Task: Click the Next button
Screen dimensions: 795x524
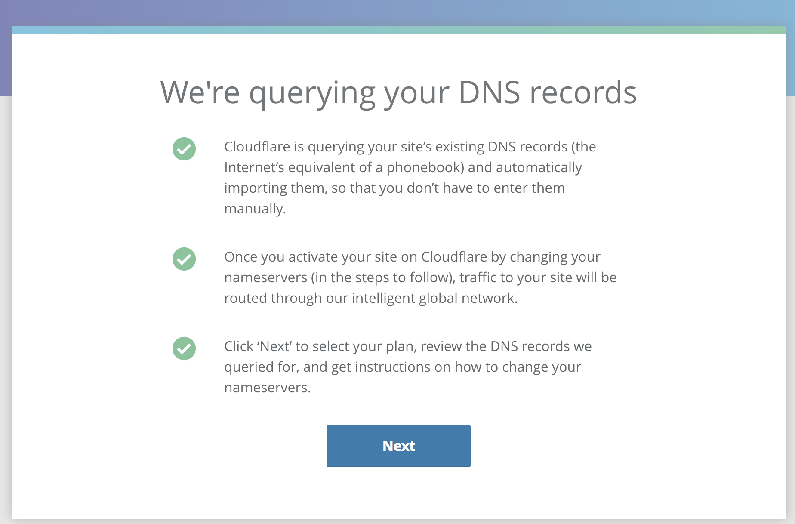Action: pos(398,446)
